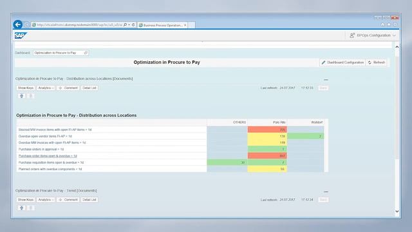Select row 'Planned orders with overdue components > 1d'
This screenshot has height=232, width=412.
[111, 169]
